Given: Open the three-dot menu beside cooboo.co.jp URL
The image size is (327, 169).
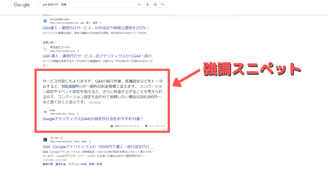Looking at the screenshot, I should [x=78, y=51].
